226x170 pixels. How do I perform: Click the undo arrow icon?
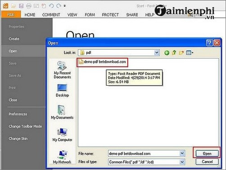(x=51, y=6)
